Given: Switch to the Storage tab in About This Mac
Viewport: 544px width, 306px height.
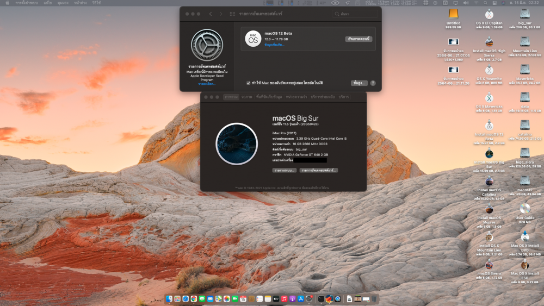Looking at the screenshot, I should click(x=269, y=97).
